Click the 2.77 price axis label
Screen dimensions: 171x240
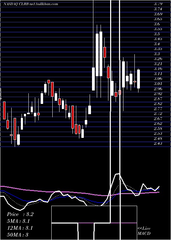click(158, 109)
